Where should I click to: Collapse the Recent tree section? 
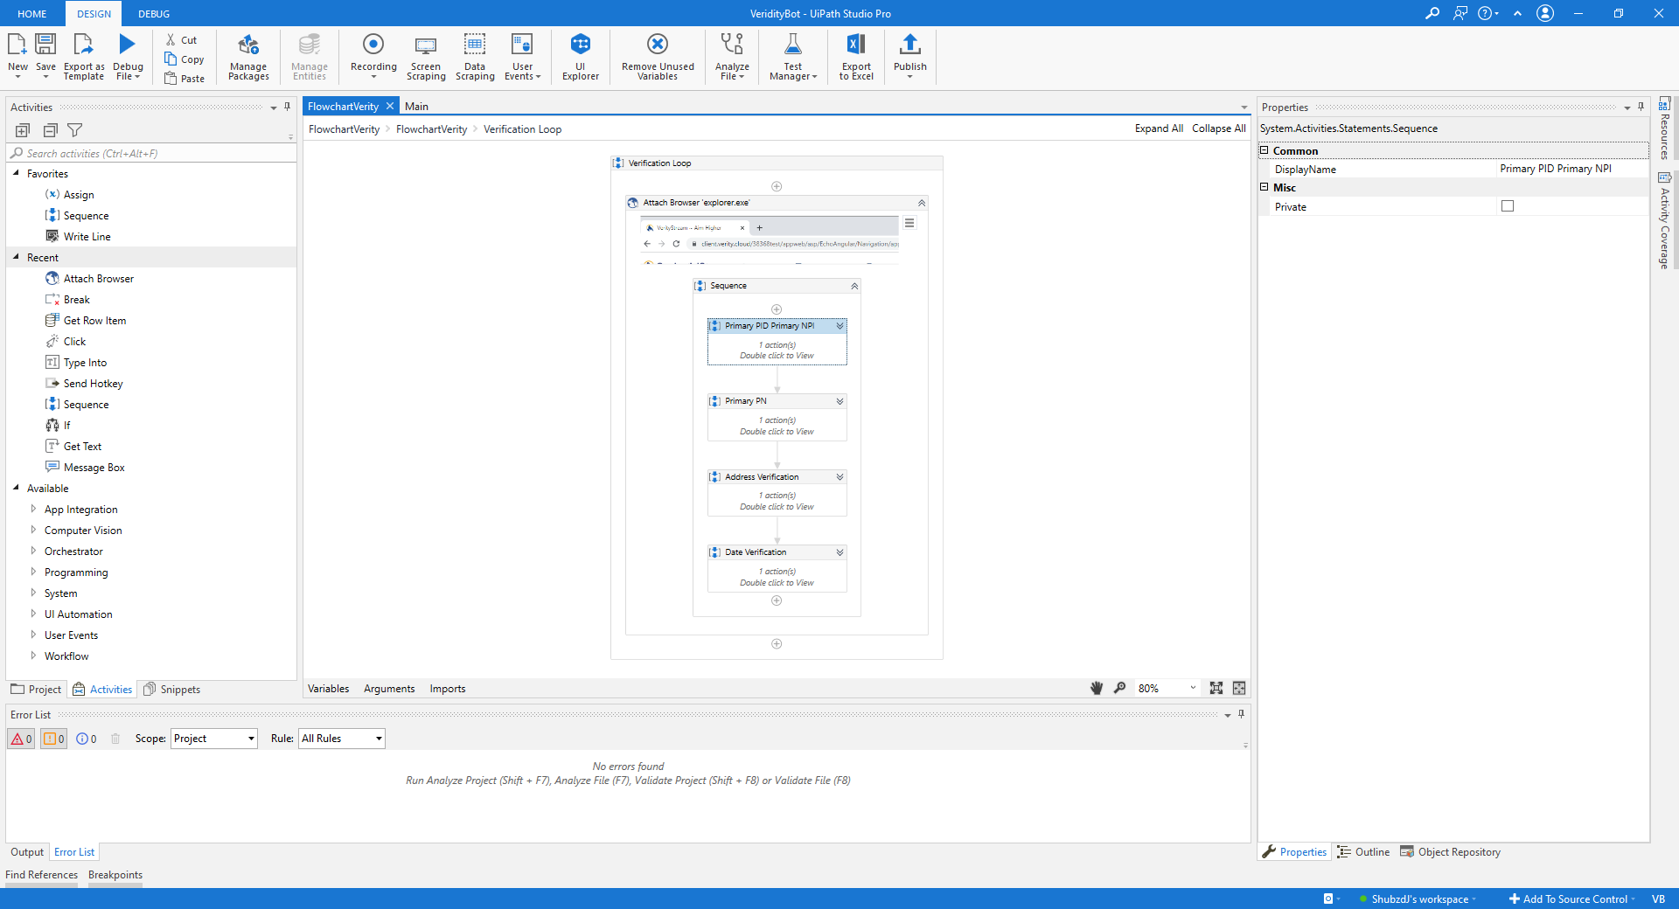click(17, 257)
